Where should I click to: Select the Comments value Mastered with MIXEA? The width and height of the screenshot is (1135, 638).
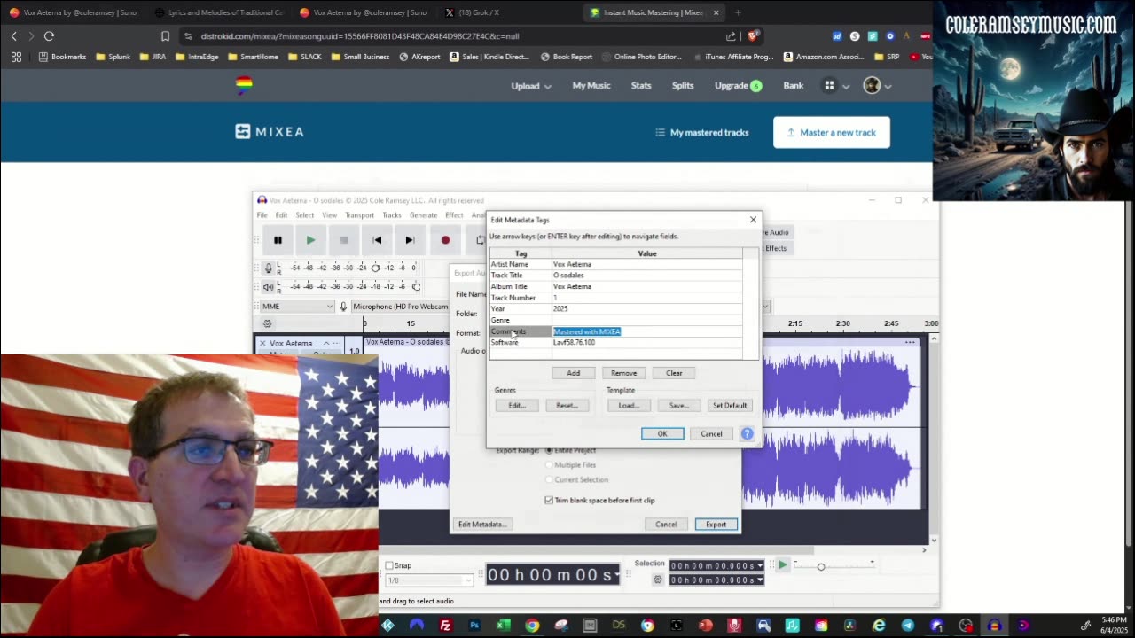587,331
